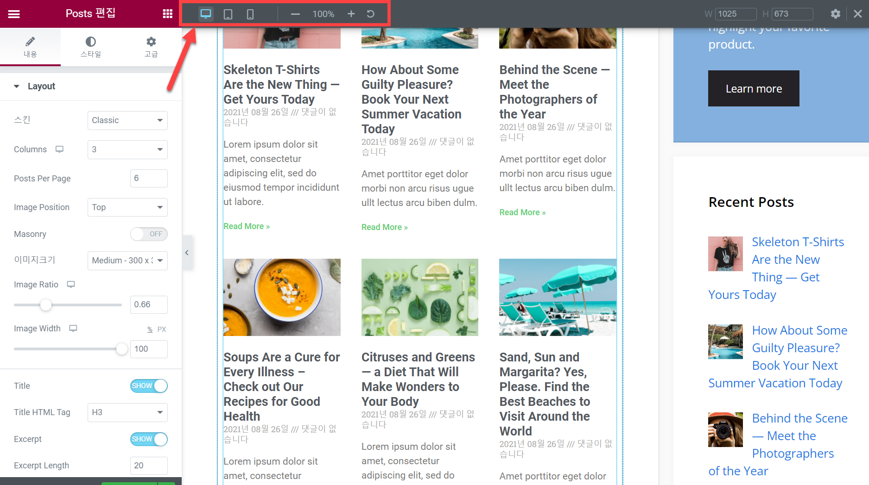Click the Recent Posts heading
Viewport: 869px width, 485px height.
751,202
